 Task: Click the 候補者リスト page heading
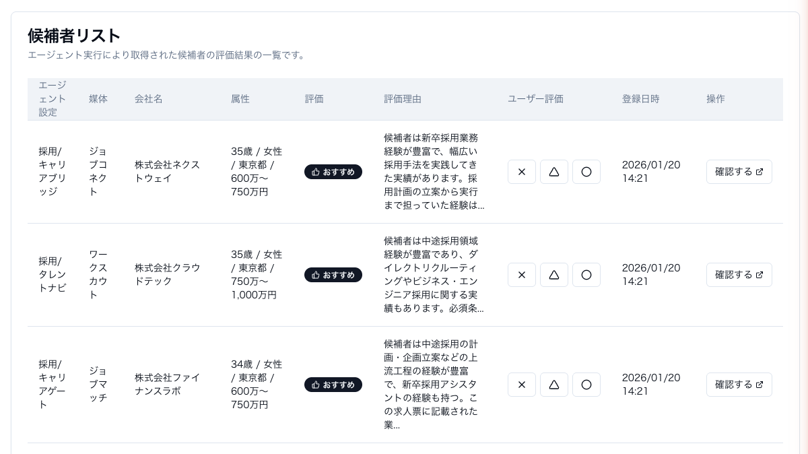(73, 36)
